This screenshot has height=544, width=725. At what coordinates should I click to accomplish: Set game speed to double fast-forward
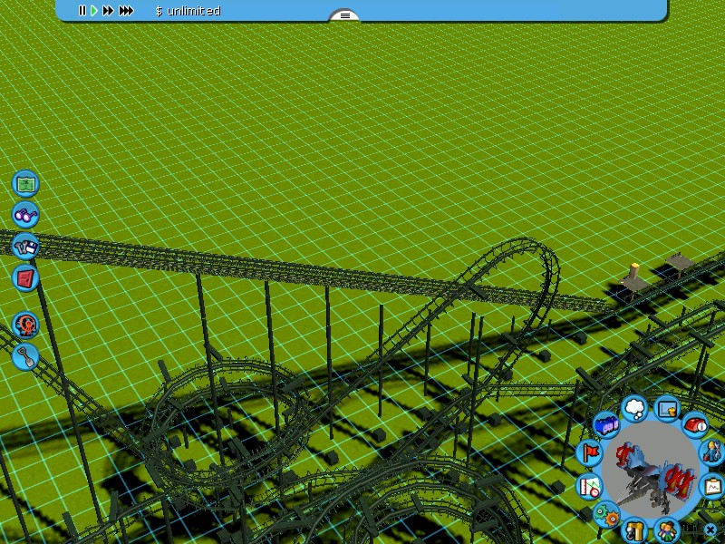108,10
